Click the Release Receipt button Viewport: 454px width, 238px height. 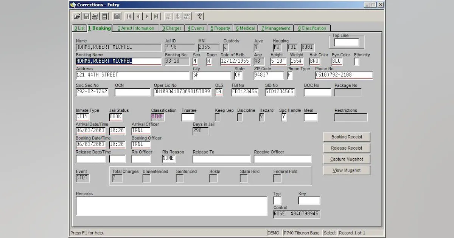point(347,148)
